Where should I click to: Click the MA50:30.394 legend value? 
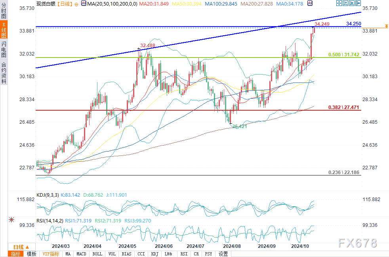(187, 4)
